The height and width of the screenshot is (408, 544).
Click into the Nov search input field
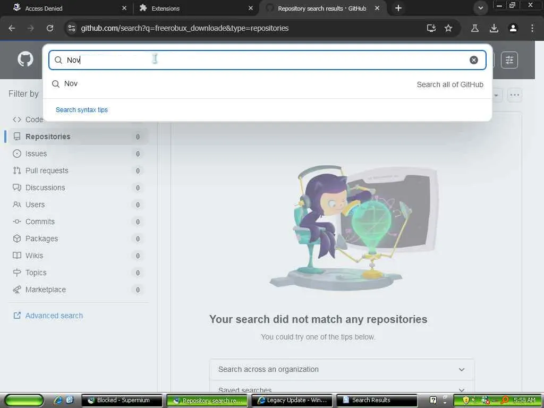(267, 60)
